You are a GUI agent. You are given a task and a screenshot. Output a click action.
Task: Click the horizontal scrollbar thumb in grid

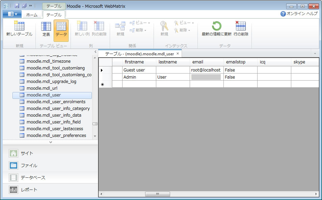coord(157,194)
